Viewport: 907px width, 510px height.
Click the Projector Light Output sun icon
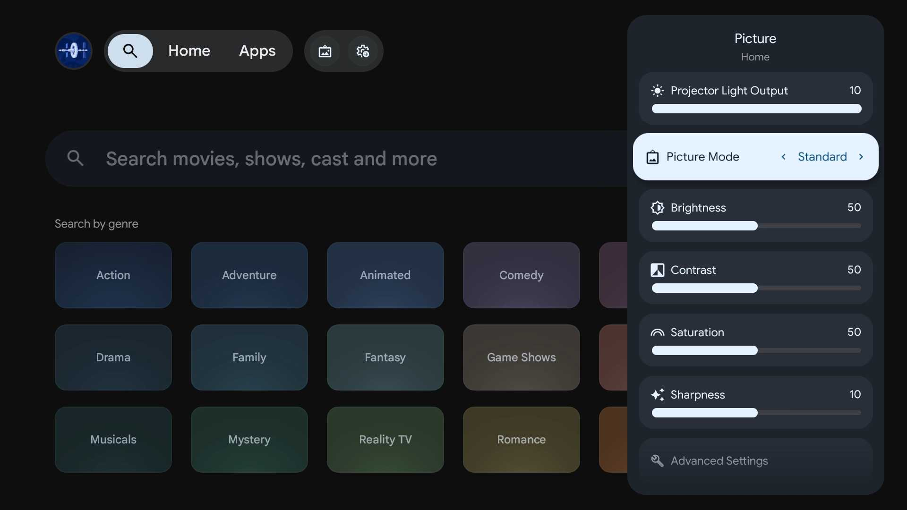[658, 91]
